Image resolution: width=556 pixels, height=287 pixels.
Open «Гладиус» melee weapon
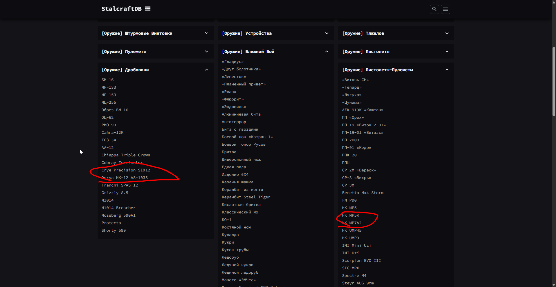(233, 61)
